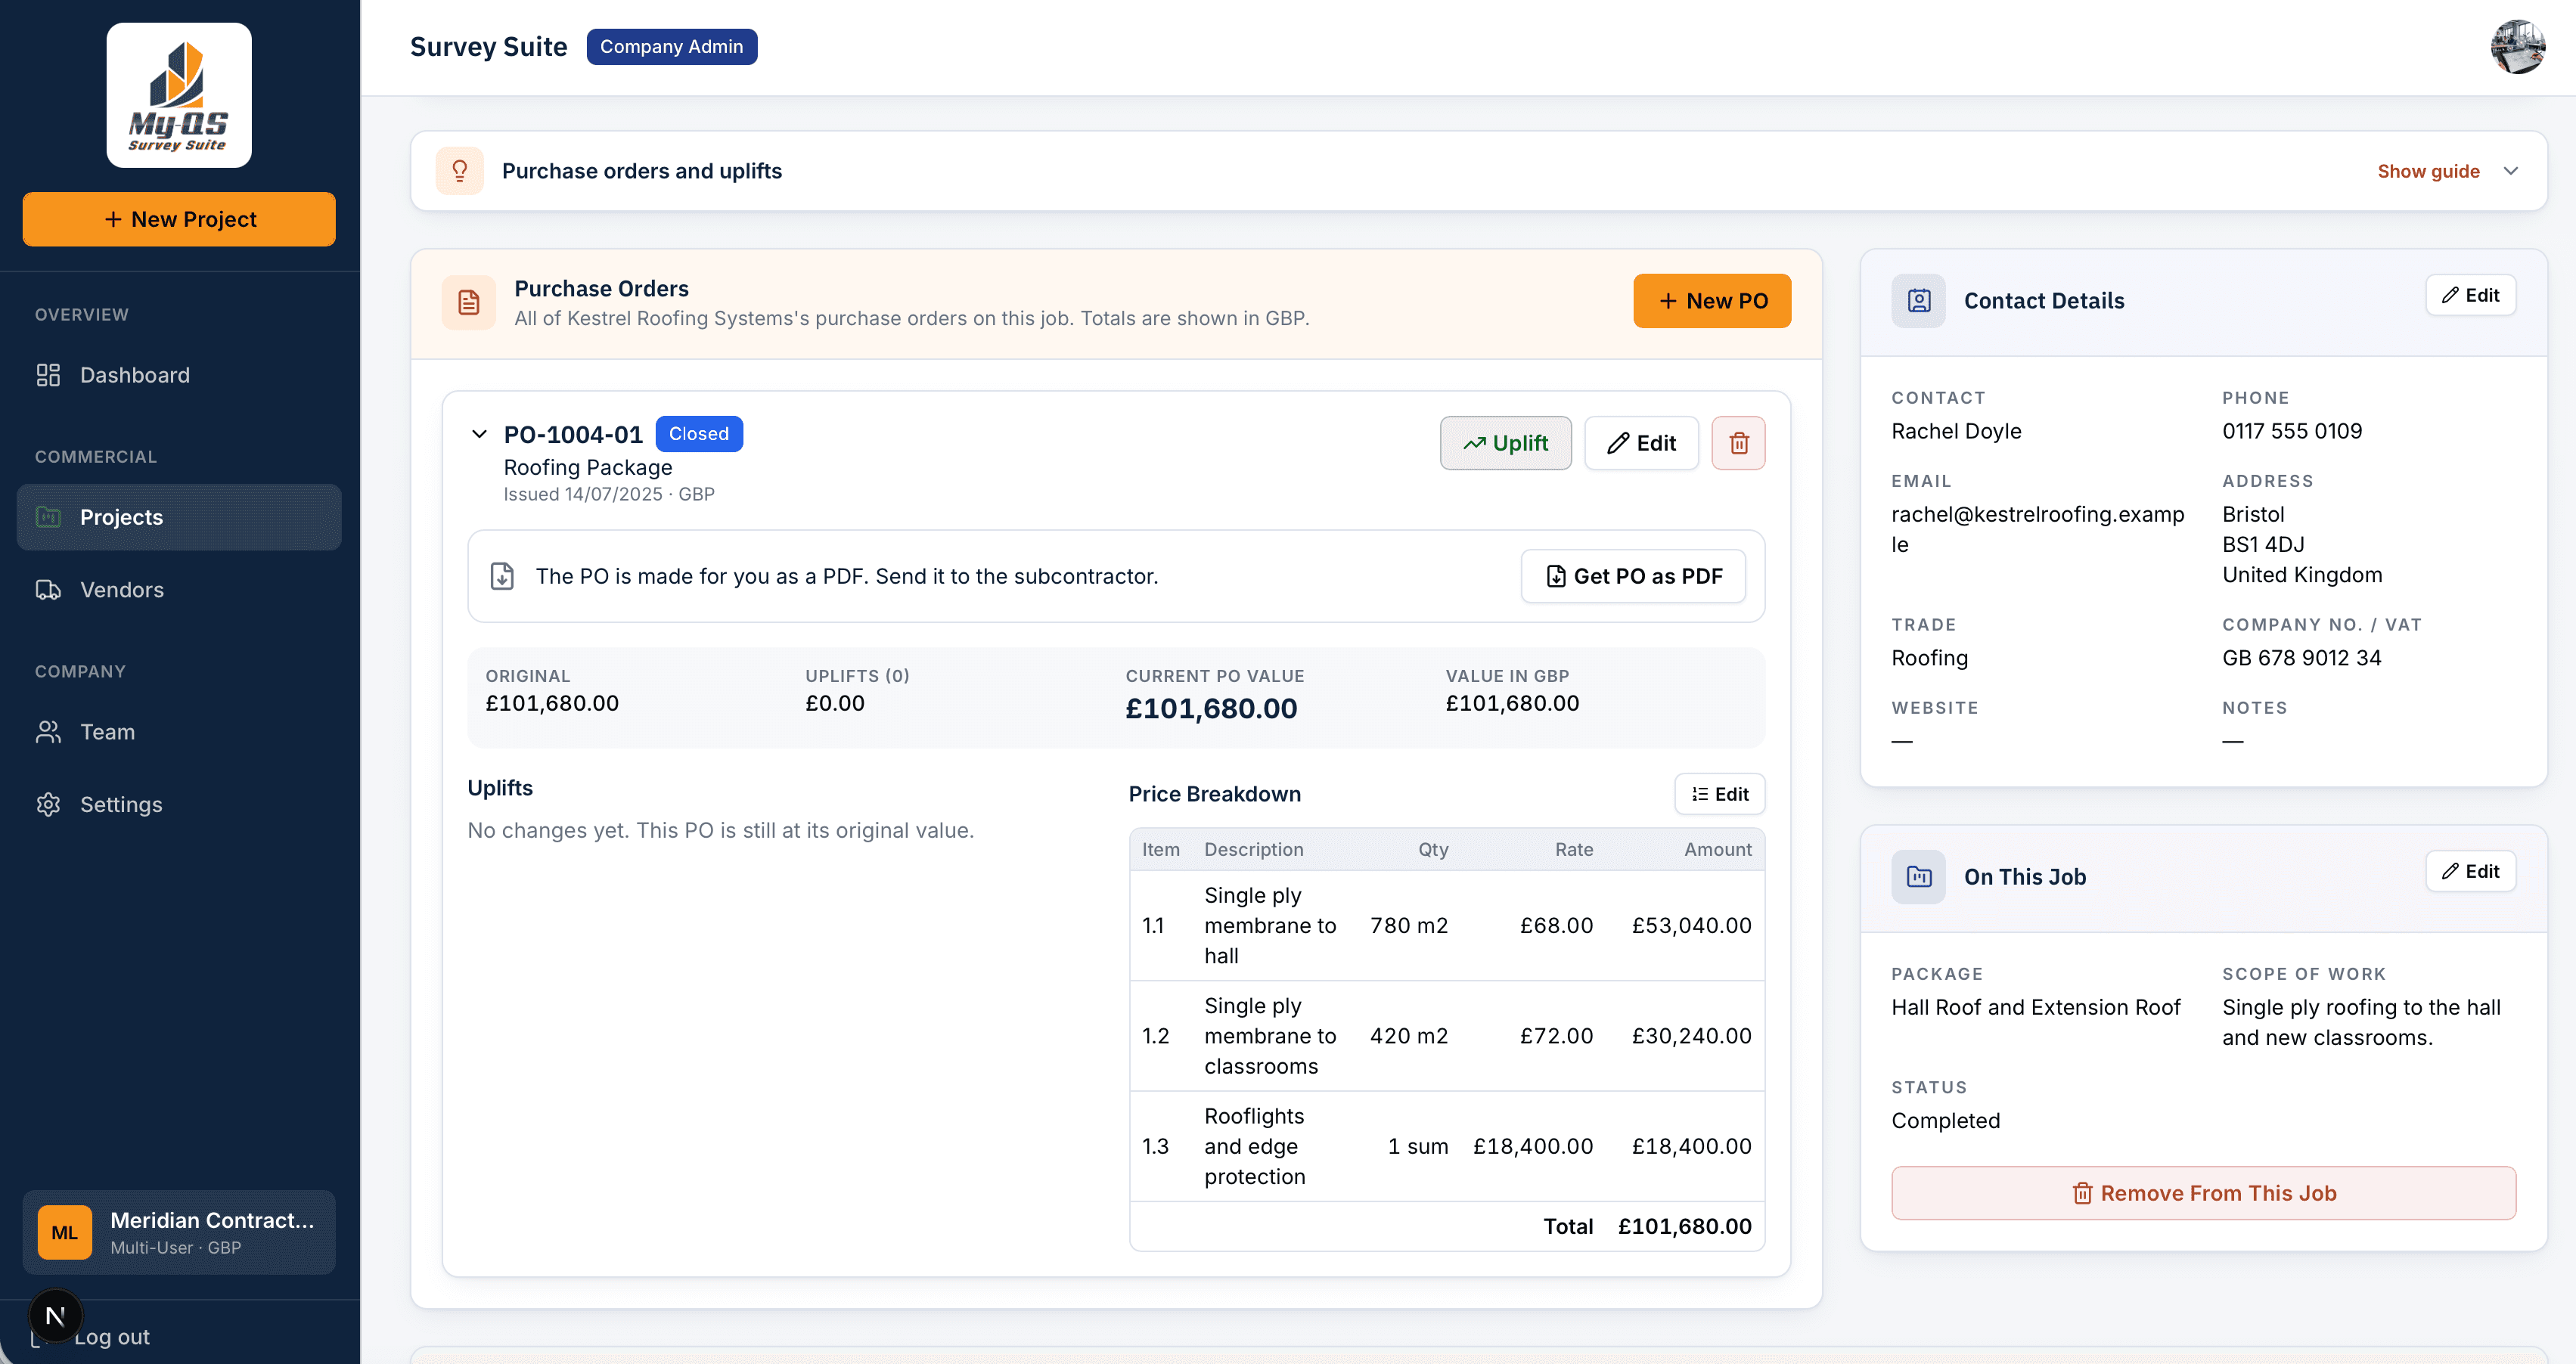Click Remove From This Job
This screenshot has height=1364, width=2576.
(x=2203, y=1193)
